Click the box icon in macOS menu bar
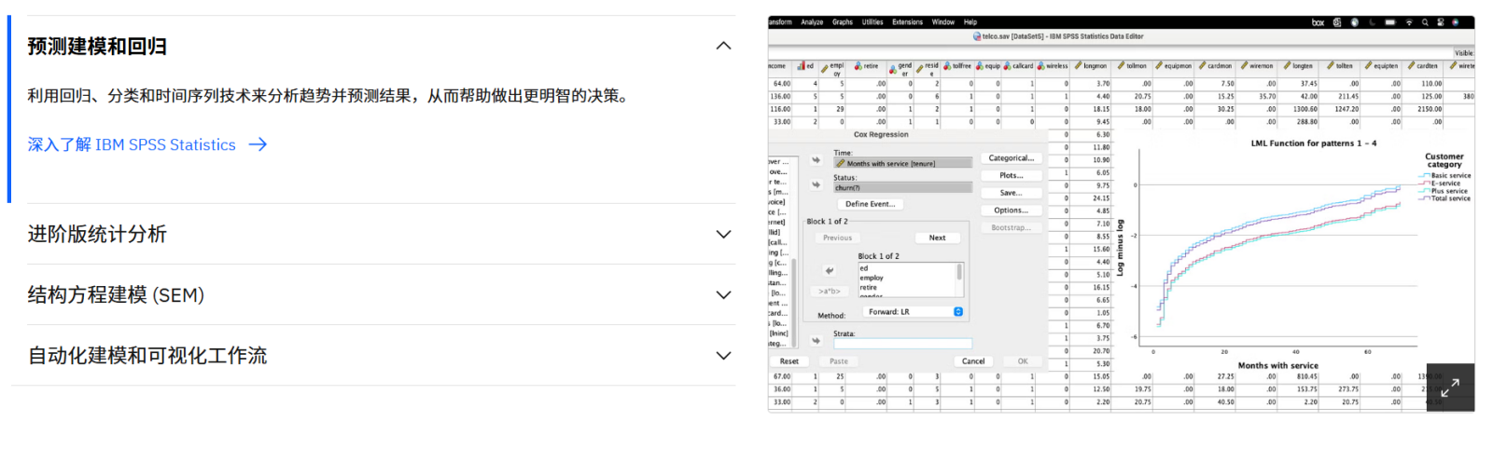1493x449 pixels. (1318, 22)
